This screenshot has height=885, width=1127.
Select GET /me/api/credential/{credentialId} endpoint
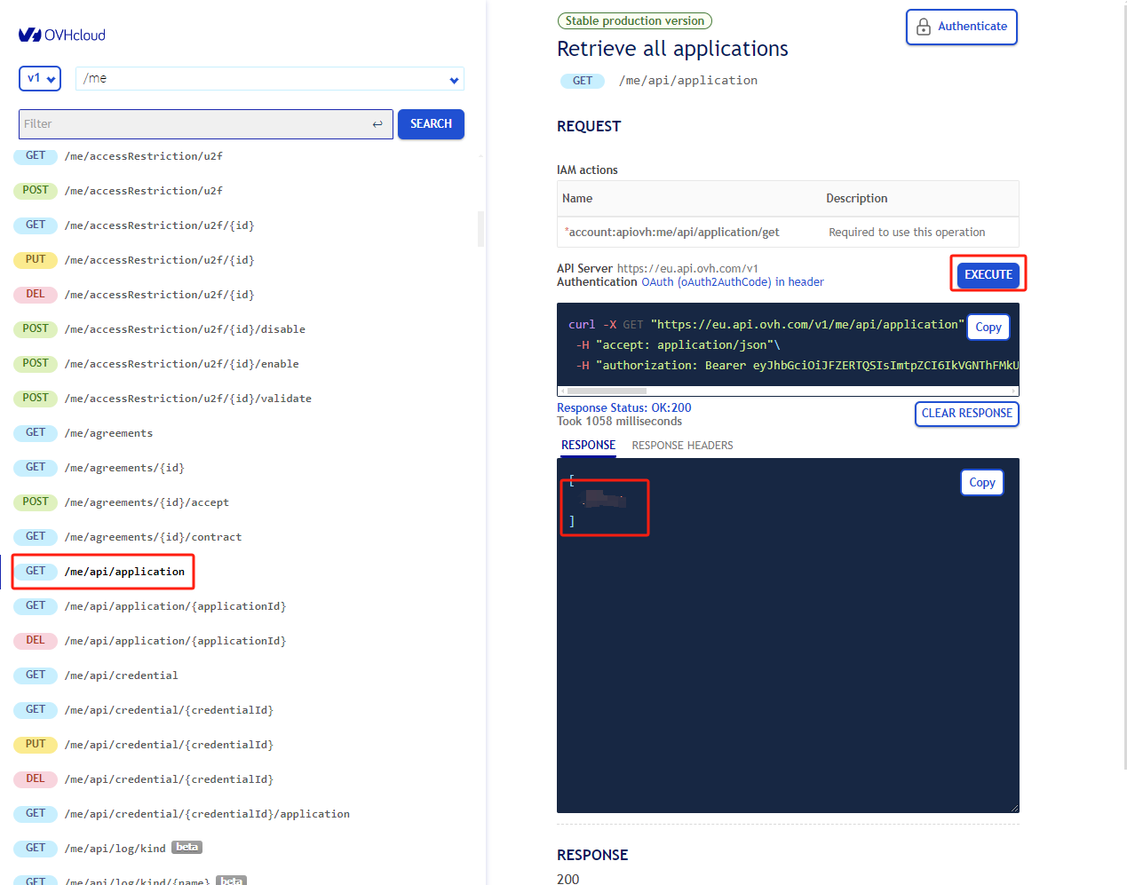point(144,710)
